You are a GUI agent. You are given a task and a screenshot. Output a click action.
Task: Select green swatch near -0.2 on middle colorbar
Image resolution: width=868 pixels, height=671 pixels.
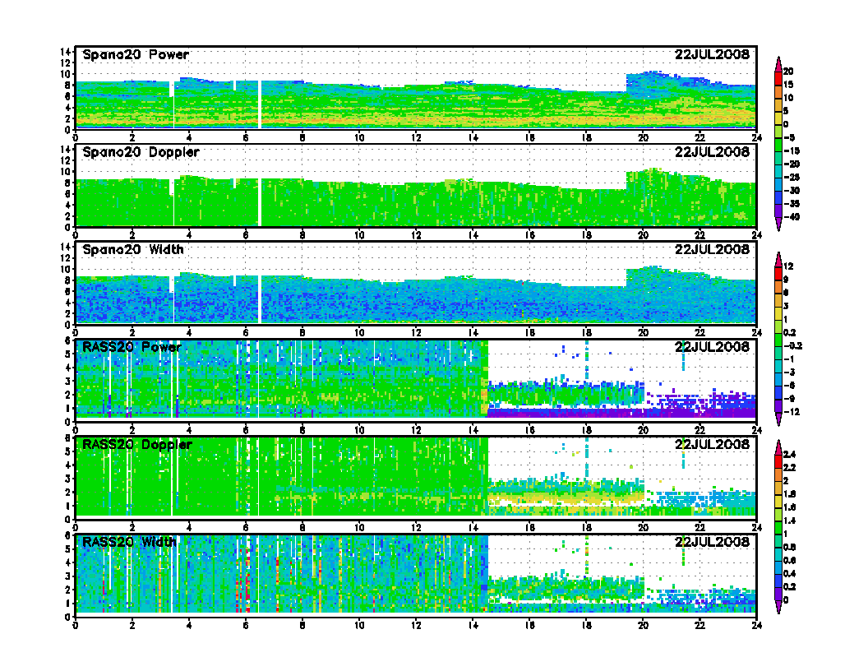[778, 340]
